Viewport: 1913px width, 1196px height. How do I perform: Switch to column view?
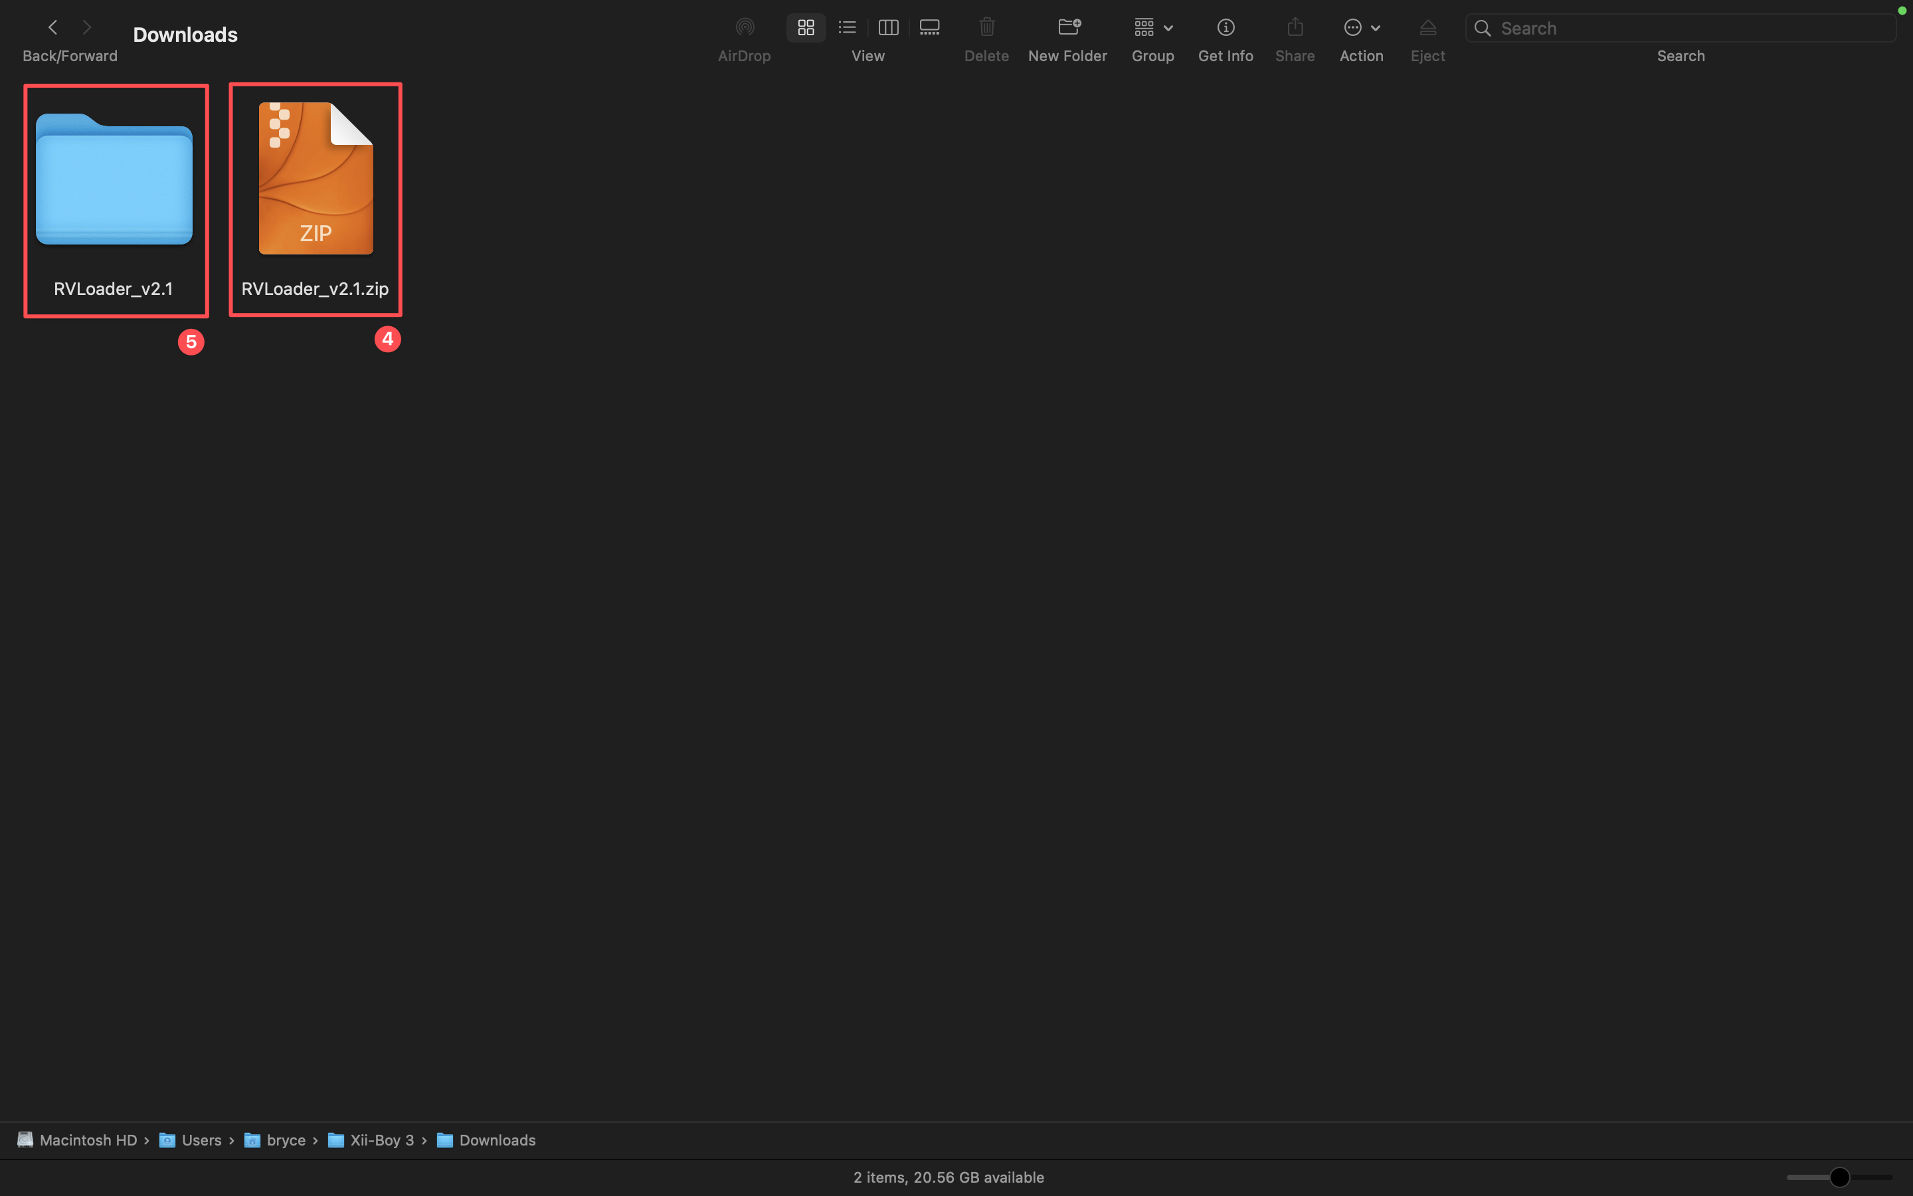coord(887,28)
